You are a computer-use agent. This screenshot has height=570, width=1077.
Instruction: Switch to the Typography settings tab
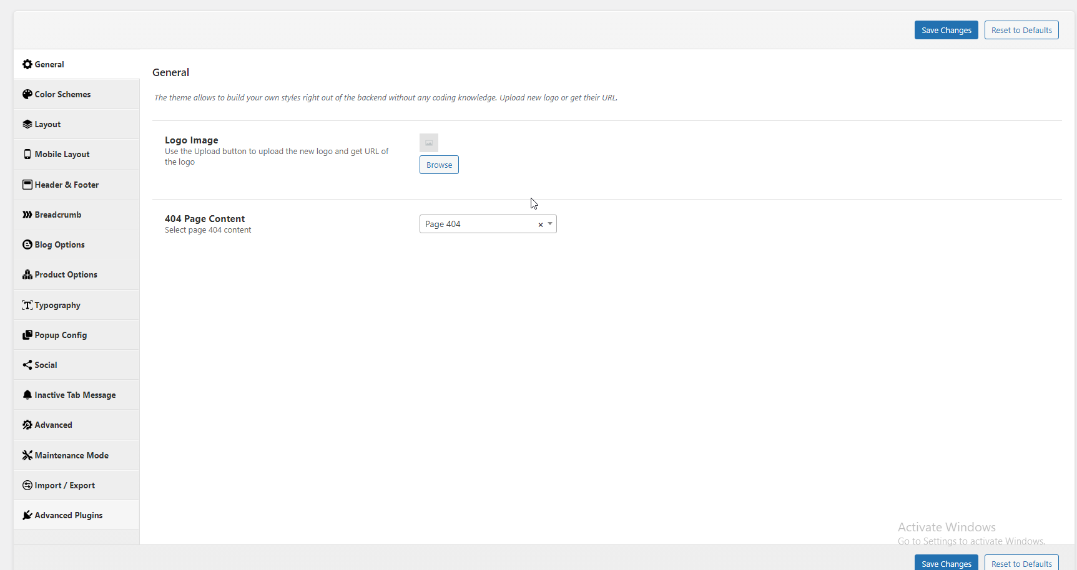click(57, 305)
